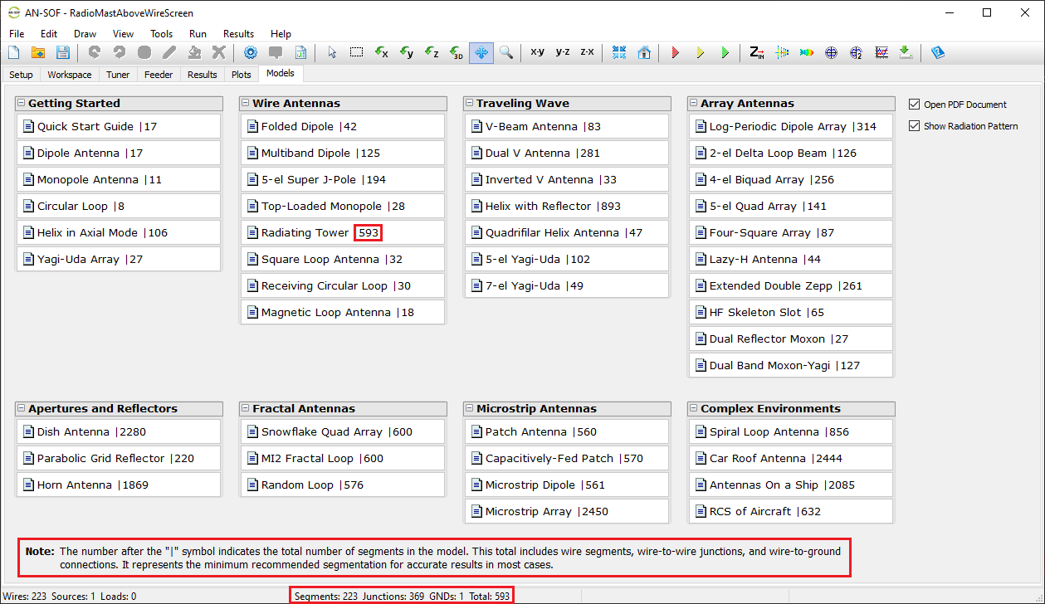Click the rainbow radiation lobe icon
This screenshot has width=1045, height=604.
807,52
